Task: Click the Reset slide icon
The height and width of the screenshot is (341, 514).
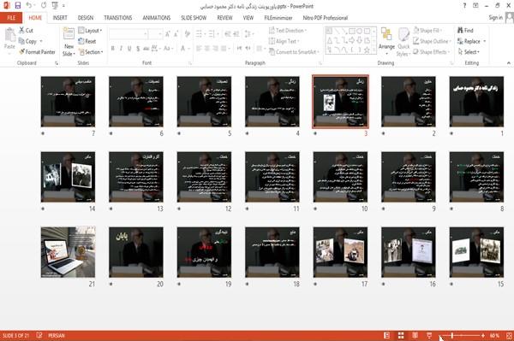Action: pos(81,41)
